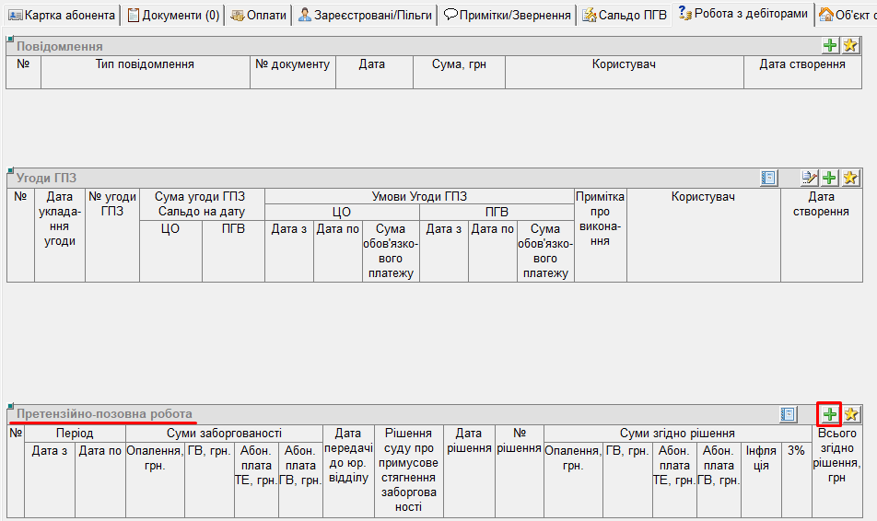Click the Тип повідомлення column header
The width and height of the screenshot is (877, 521).
pyautogui.click(x=145, y=64)
